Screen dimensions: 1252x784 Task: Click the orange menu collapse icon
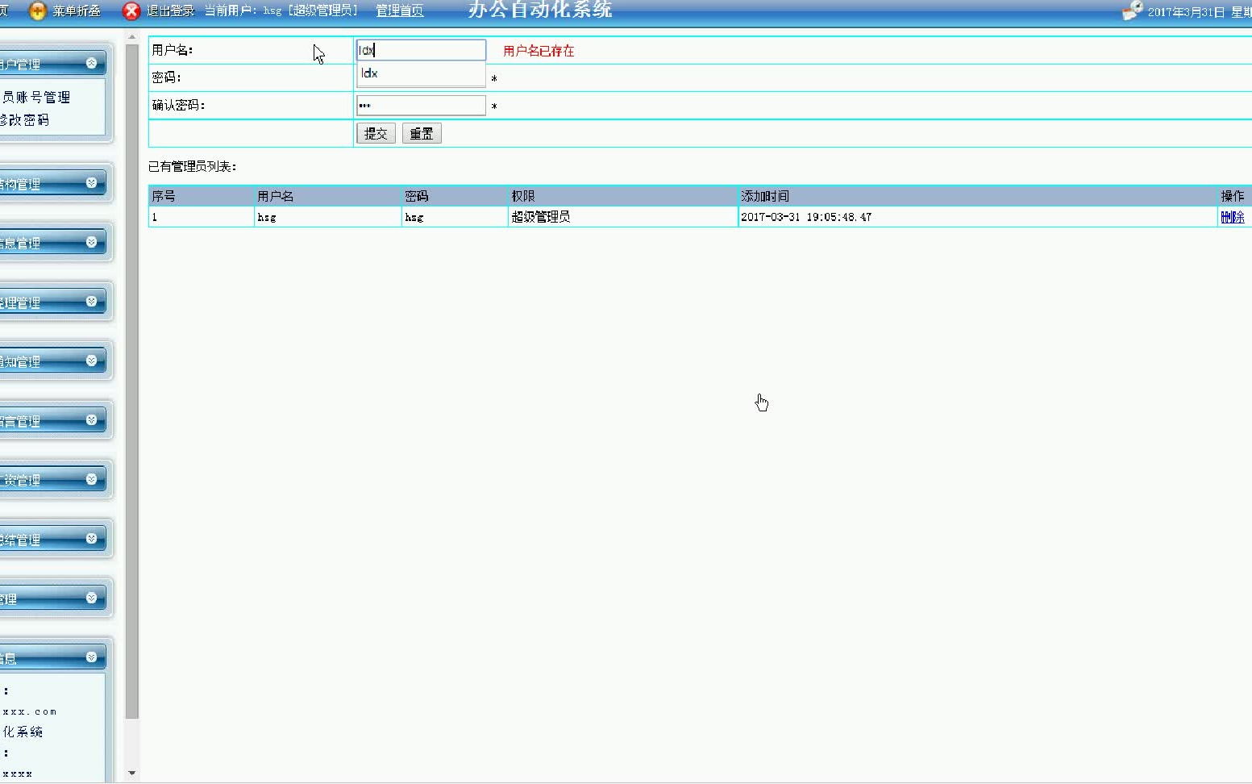tap(37, 11)
